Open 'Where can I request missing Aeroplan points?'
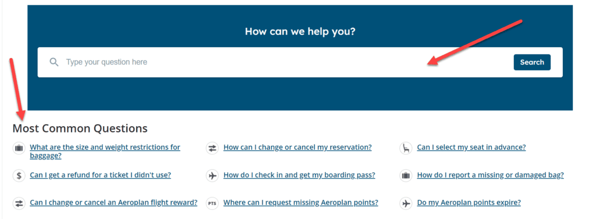Viewport: 596px width, 219px height. (301, 203)
